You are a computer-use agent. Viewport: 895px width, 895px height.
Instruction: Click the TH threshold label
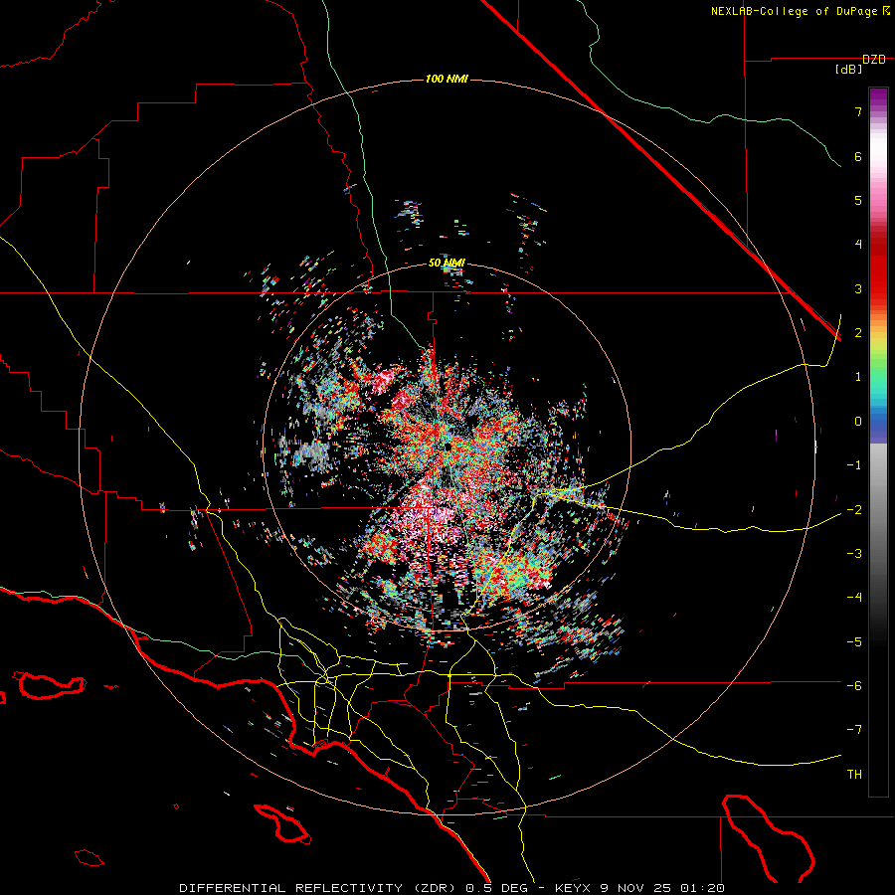coord(854,775)
